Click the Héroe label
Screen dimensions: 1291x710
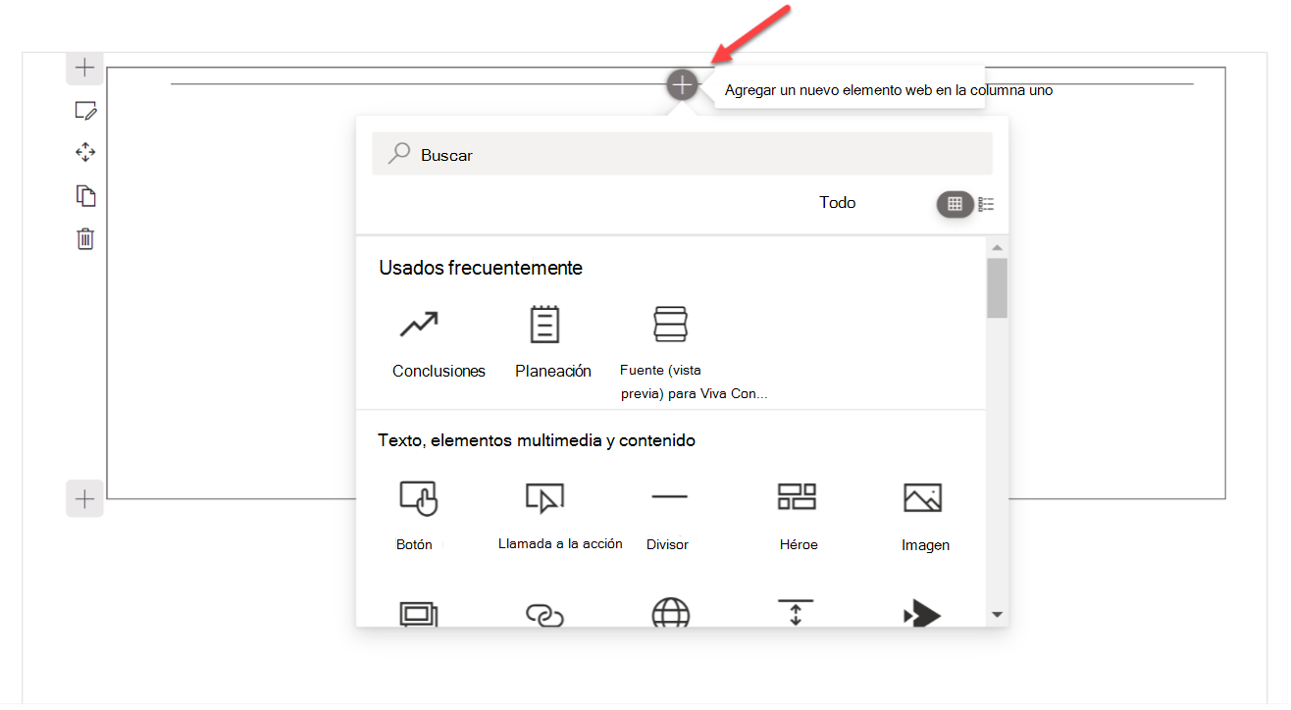click(799, 544)
